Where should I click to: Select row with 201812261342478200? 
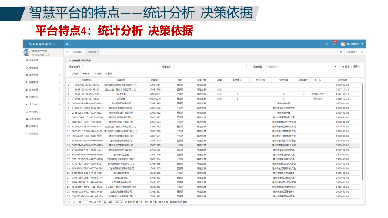pos(213,90)
